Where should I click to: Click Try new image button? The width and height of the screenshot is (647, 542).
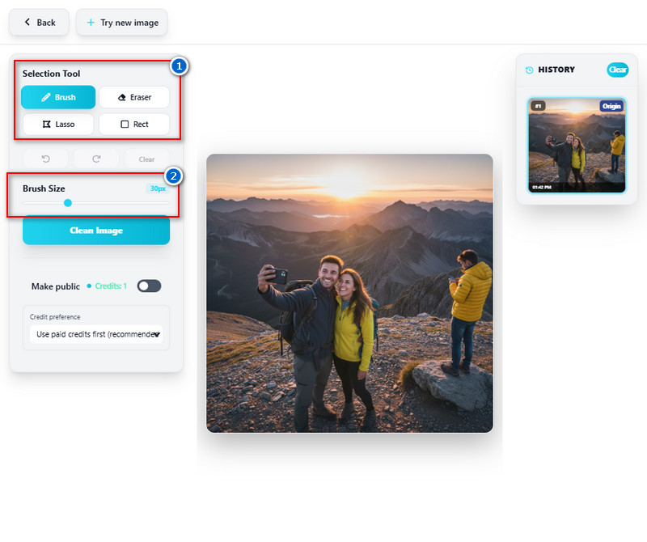click(122, 23)
